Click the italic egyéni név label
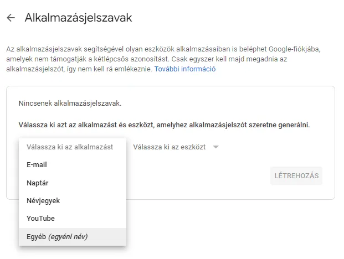Viewport: 344px width, 259px height. [x=68, y=236]
